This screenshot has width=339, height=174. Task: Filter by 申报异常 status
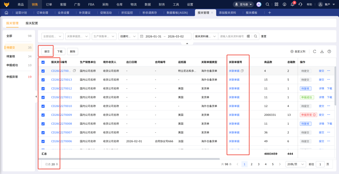click(x=19, y=77)
